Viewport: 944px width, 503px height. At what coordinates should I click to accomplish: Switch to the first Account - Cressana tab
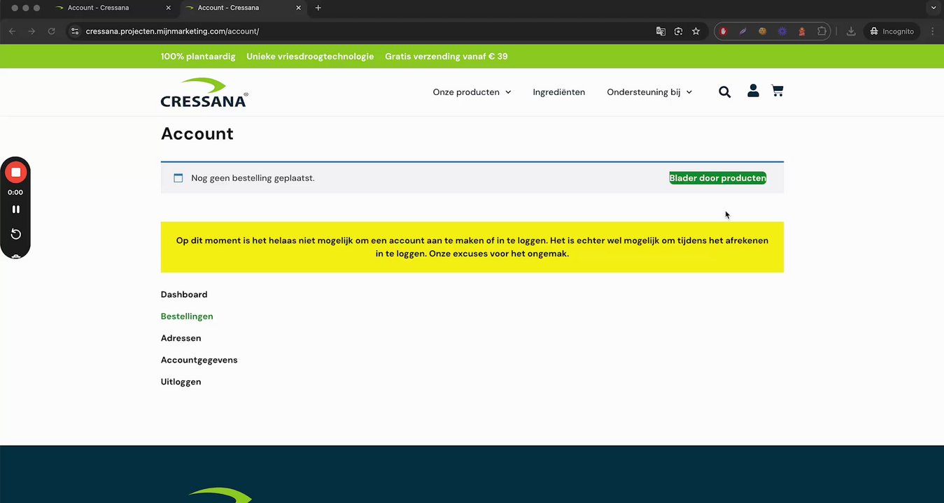click(111, 8)
